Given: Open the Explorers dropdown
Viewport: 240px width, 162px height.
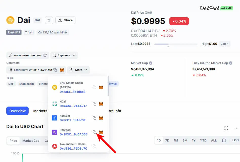Looking at the screenshot, I should point(64,55).
